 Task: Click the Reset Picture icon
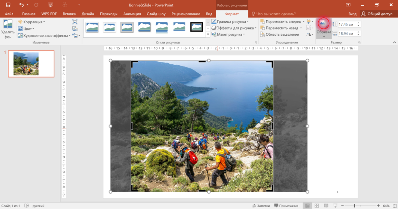click(x=75, y=35)
